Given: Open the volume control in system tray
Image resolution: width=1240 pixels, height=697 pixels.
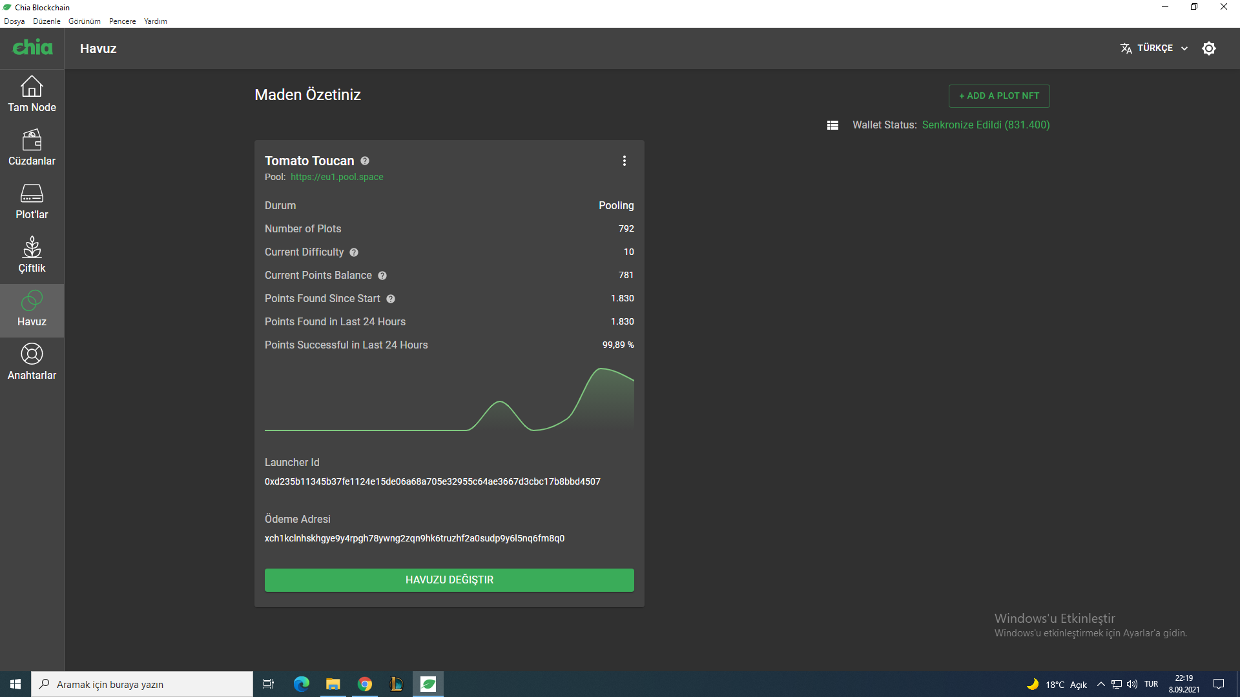Looking at the screenshot, I should (1132, 684).
